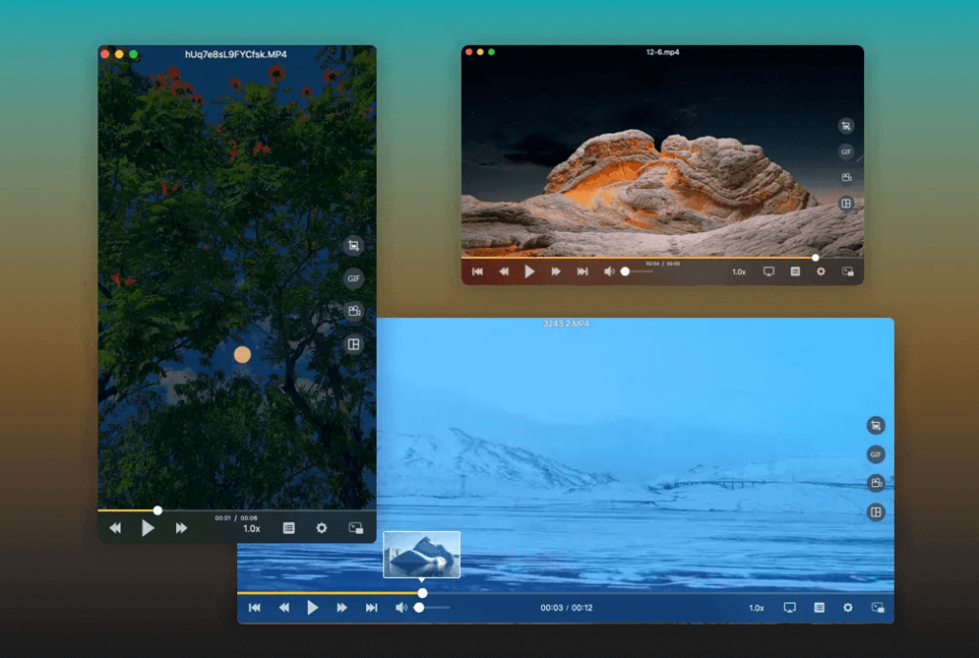Viewport: 979px width, 658px height.
Task: Create a GIF from 12-6.mp4 video
Action: coord(846,152)
